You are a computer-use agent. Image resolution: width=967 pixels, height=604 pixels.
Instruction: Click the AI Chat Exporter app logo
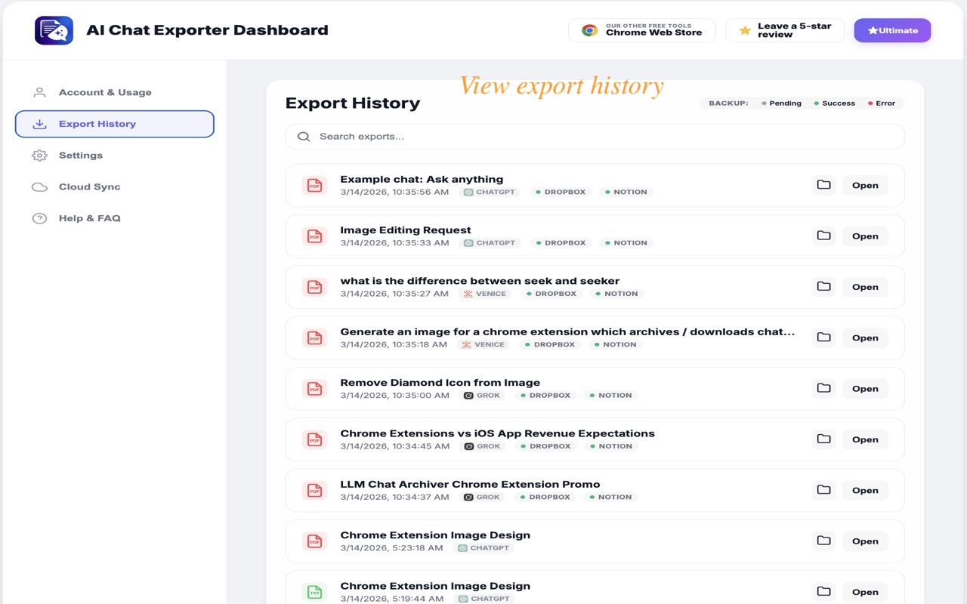click(54, 30)
